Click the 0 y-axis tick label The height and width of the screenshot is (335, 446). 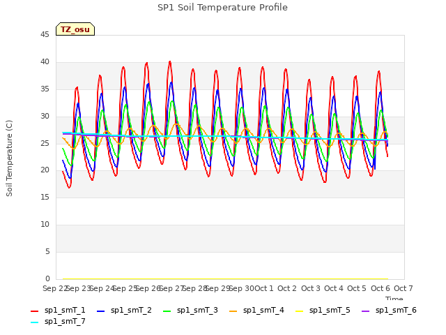point(47,278)
